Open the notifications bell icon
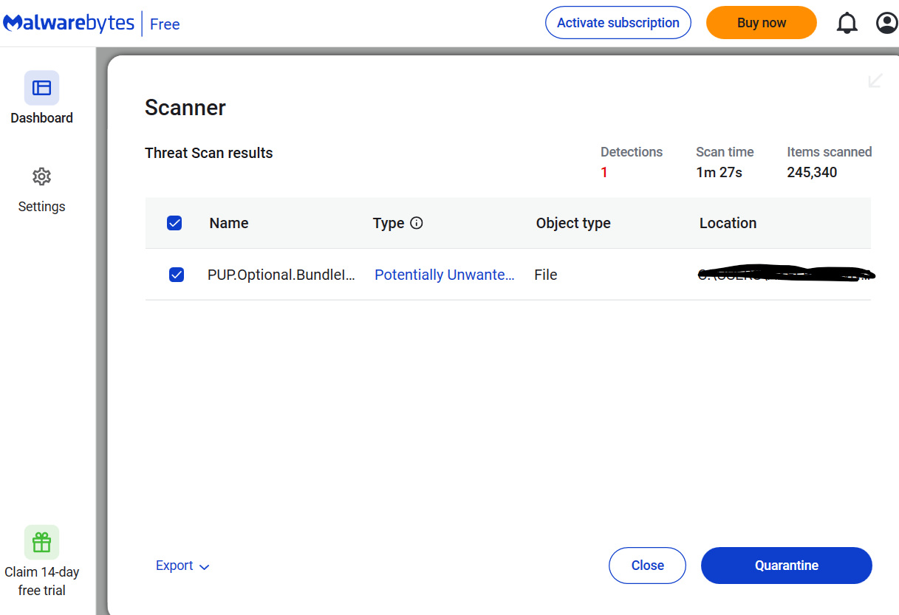The image size is (899, 615). (x=847, y=23)
